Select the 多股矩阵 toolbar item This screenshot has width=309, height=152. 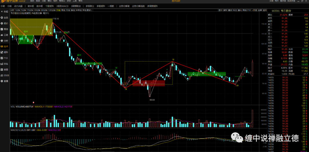coord(101,6)
